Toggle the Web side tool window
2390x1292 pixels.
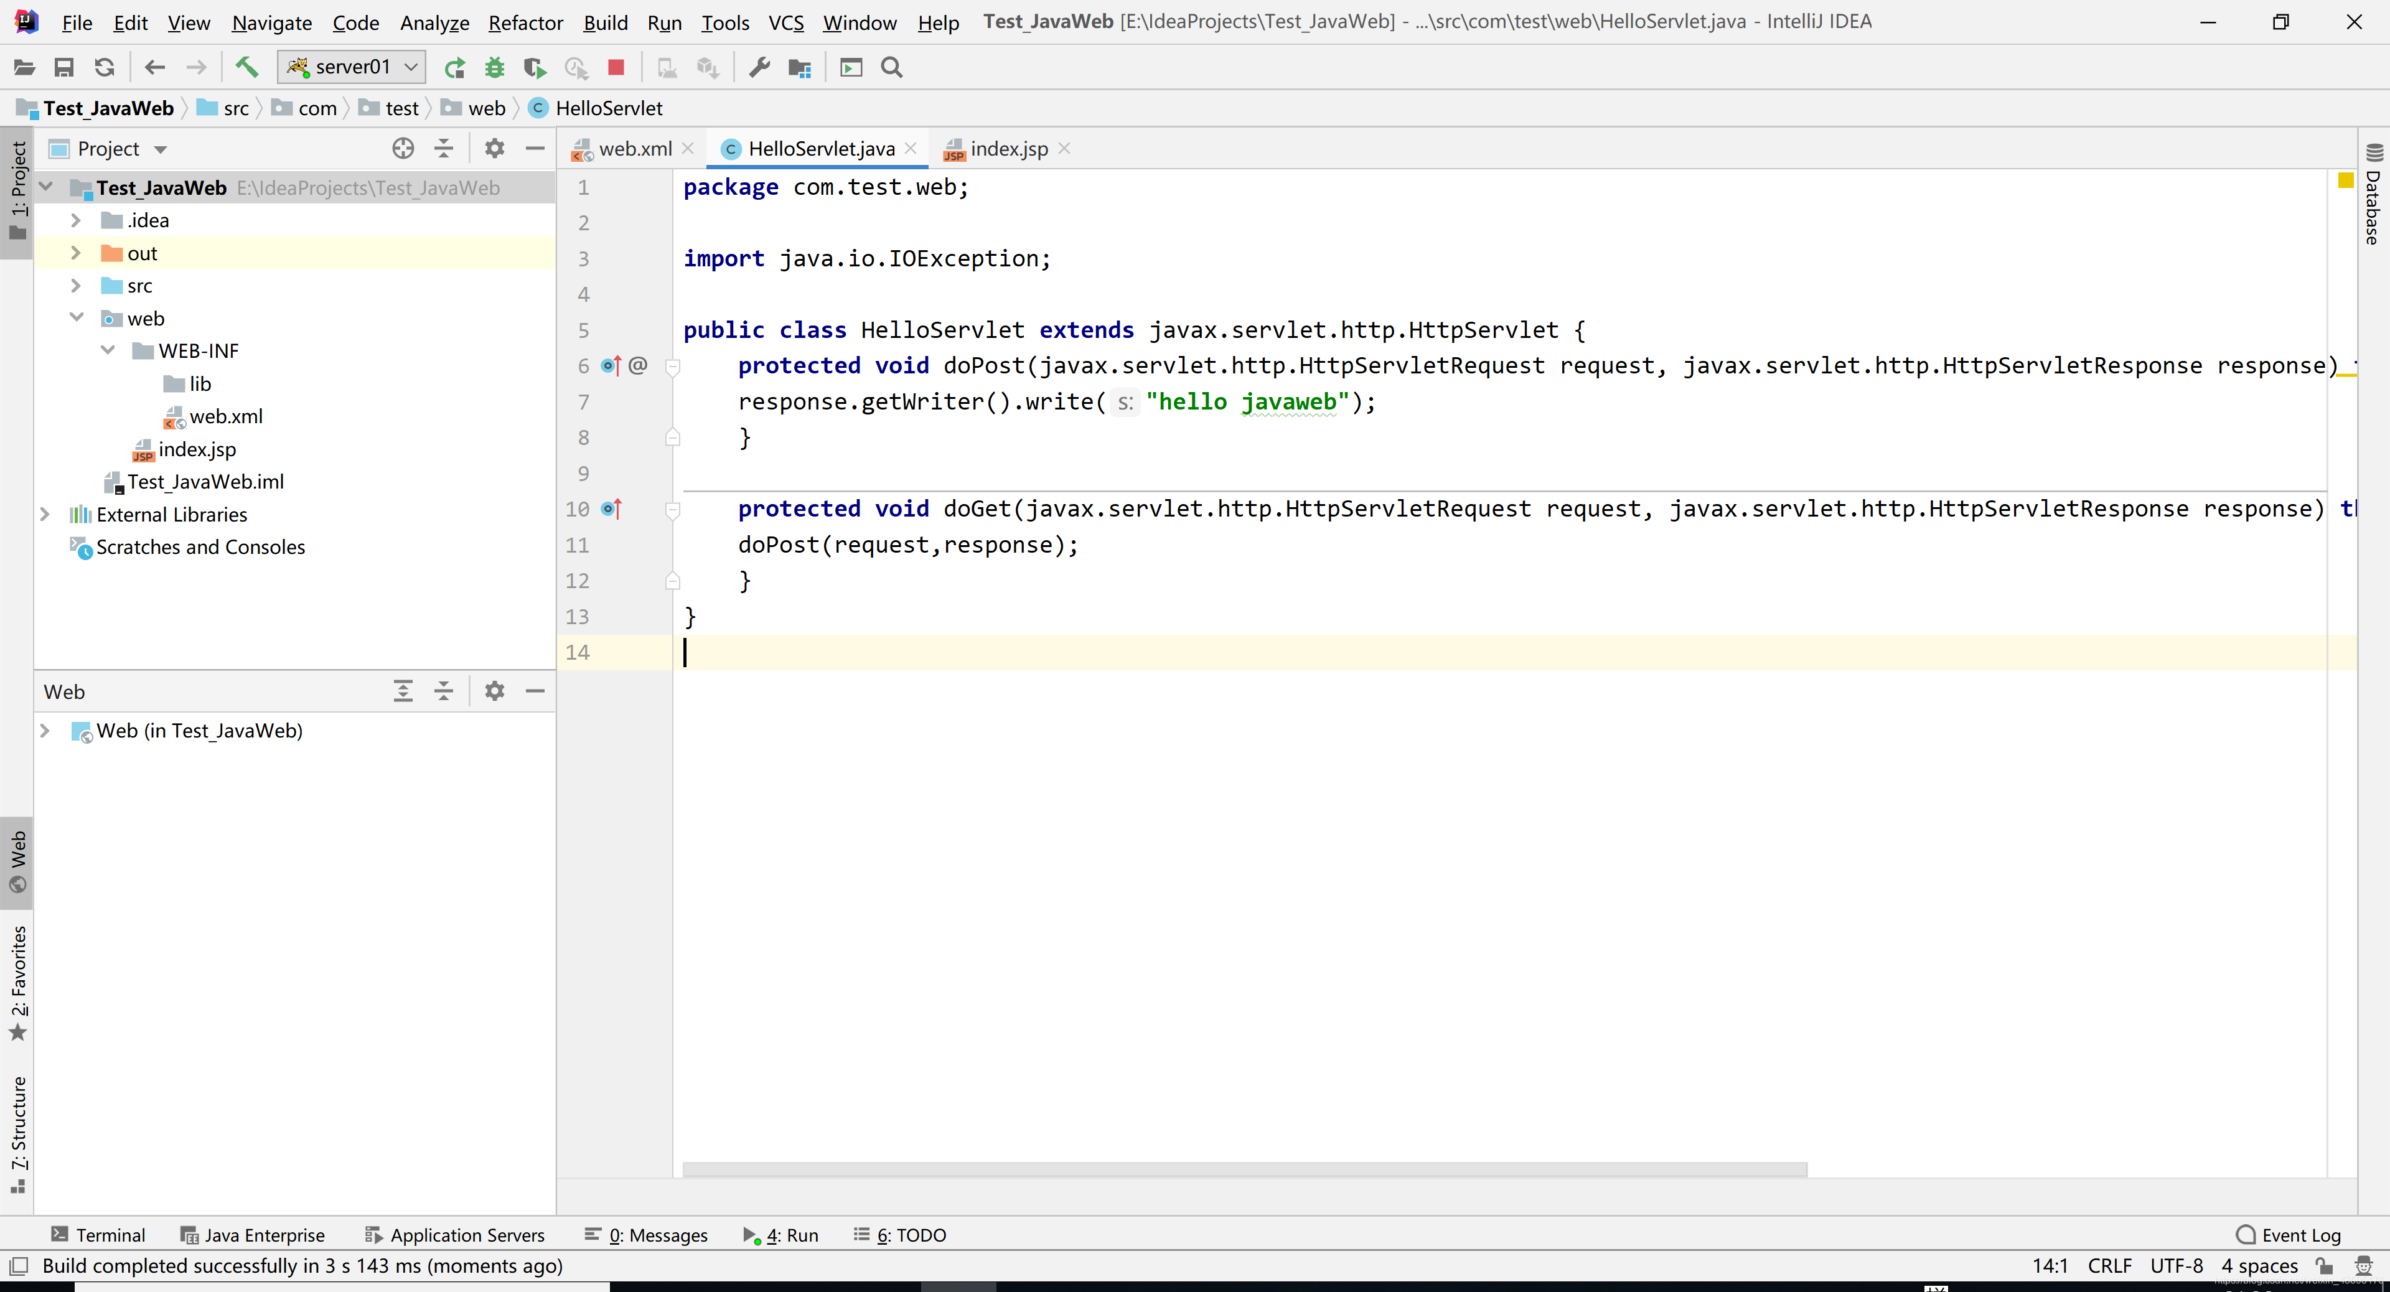(x=17, y=861)
